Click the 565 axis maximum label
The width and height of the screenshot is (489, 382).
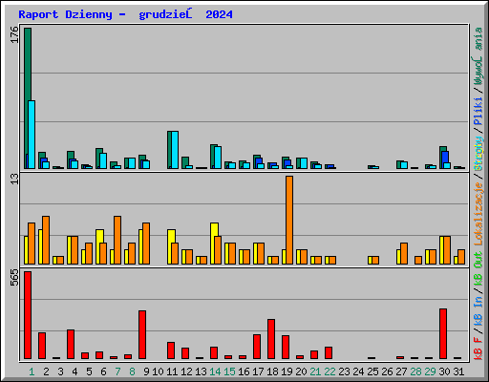(x=14, y=277)
